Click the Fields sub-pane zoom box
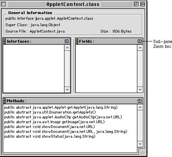 point(139,41)
